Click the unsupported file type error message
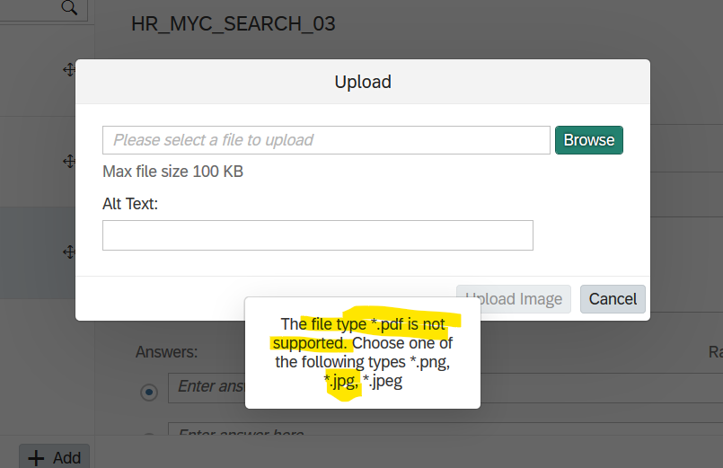 [x=363, y=353]
